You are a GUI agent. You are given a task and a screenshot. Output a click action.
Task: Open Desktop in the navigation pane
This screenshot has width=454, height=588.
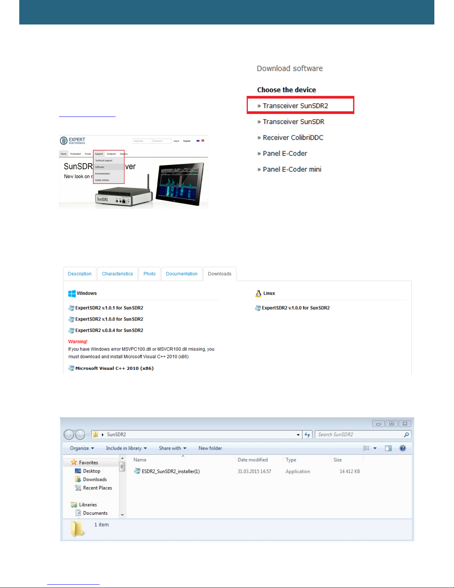92,471
